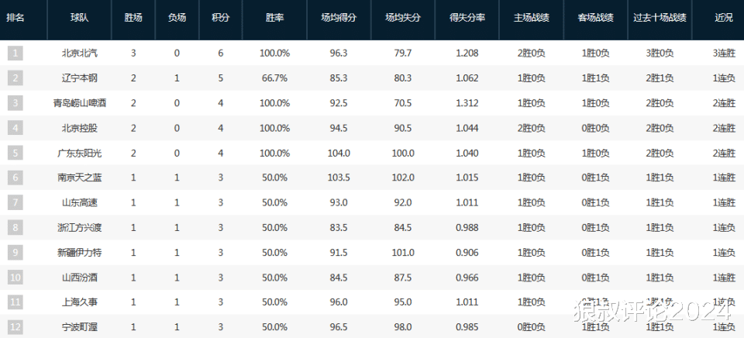Click 上海久事's 场均得分 value 96.0
Screen dimensions: 744x338
point(339,302)
